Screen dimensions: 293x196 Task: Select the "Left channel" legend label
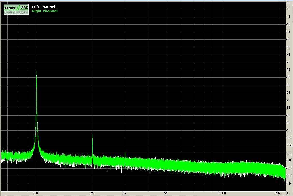pyautogui.click(x=44, y=7)
